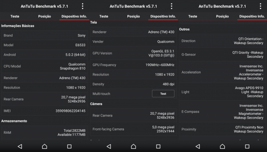Switch to Posição tab on Tela screen
Image resolution: width=267 pixels, height=152 pixels.
tap(133, 16)
